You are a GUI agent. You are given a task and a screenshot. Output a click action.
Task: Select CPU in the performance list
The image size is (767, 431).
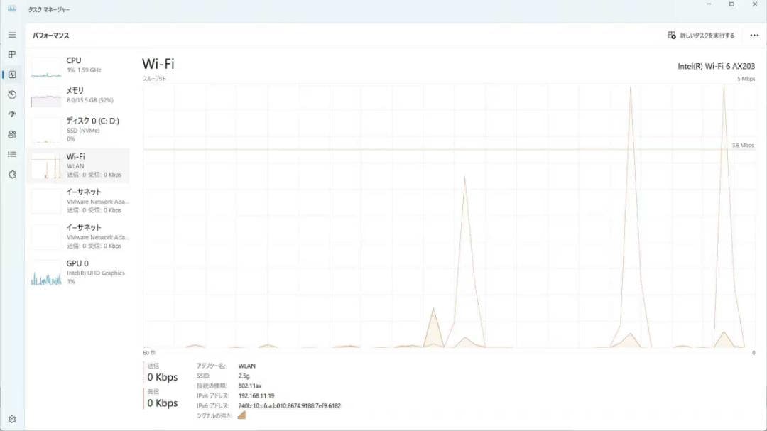(78, 65)
